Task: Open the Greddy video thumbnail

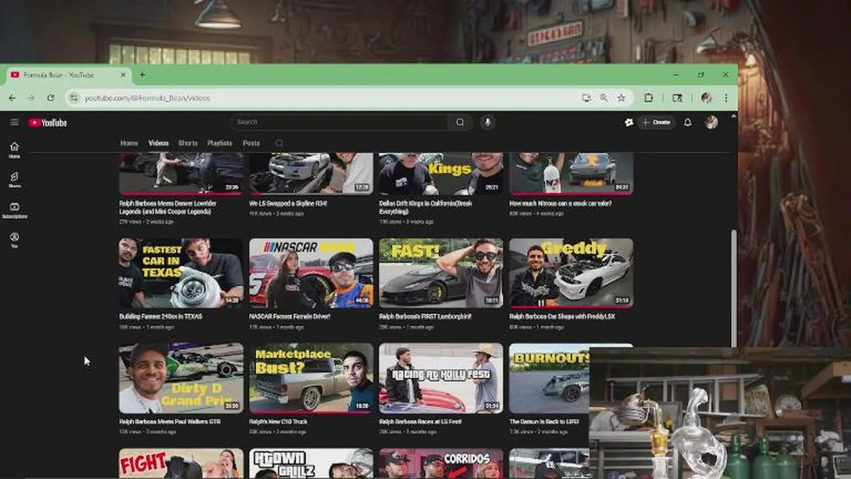Action: tap(571, 273)
